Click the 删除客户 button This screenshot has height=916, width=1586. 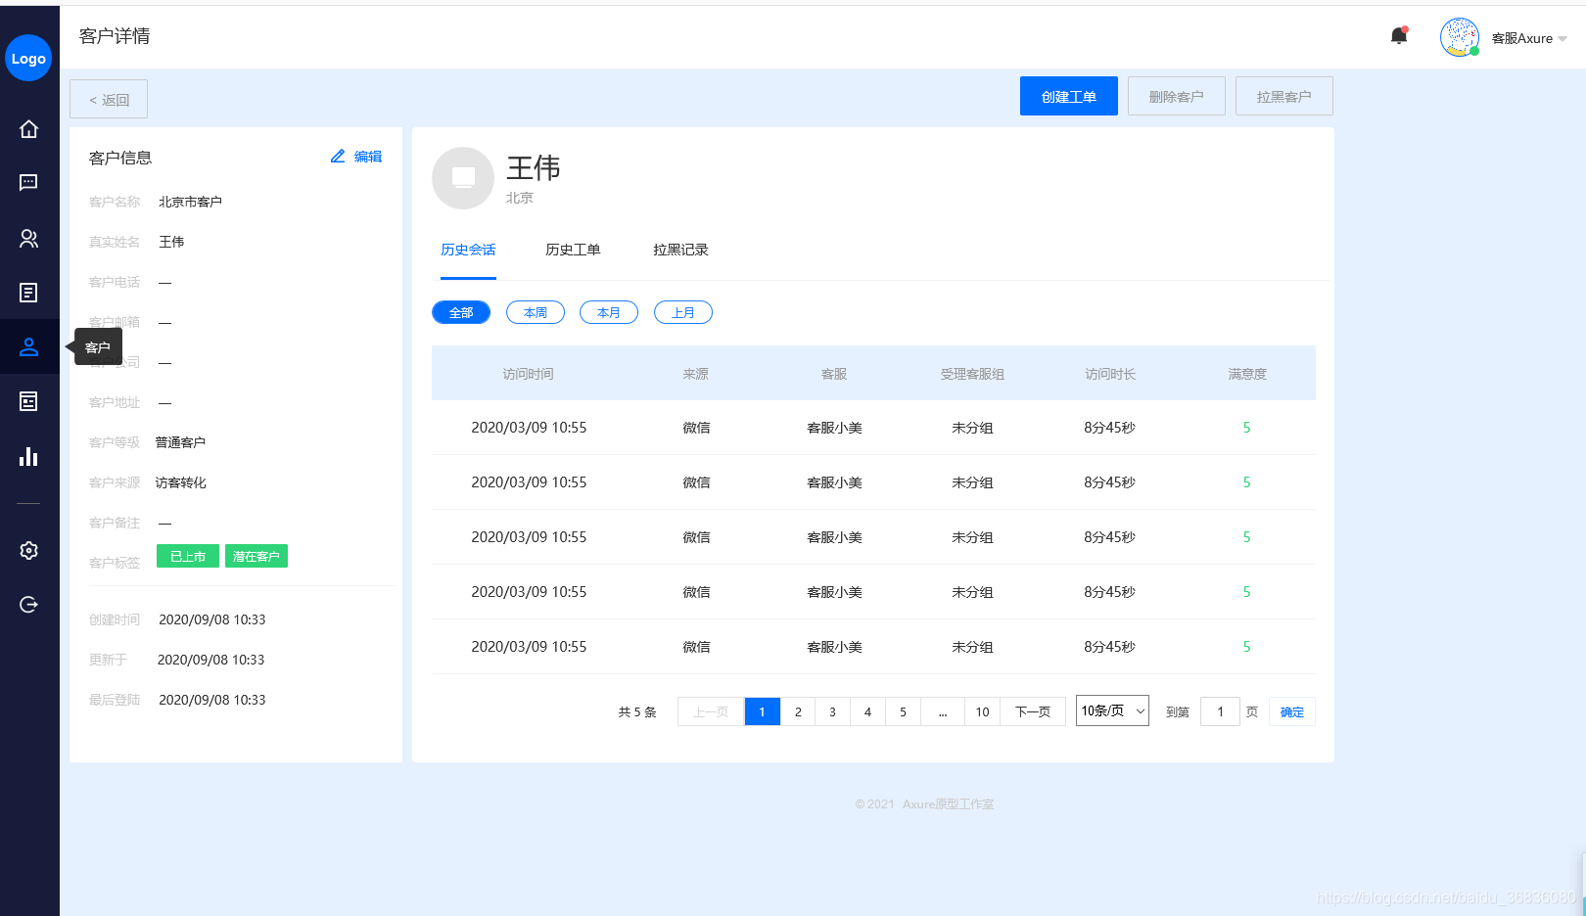(x=1177, y=96)
